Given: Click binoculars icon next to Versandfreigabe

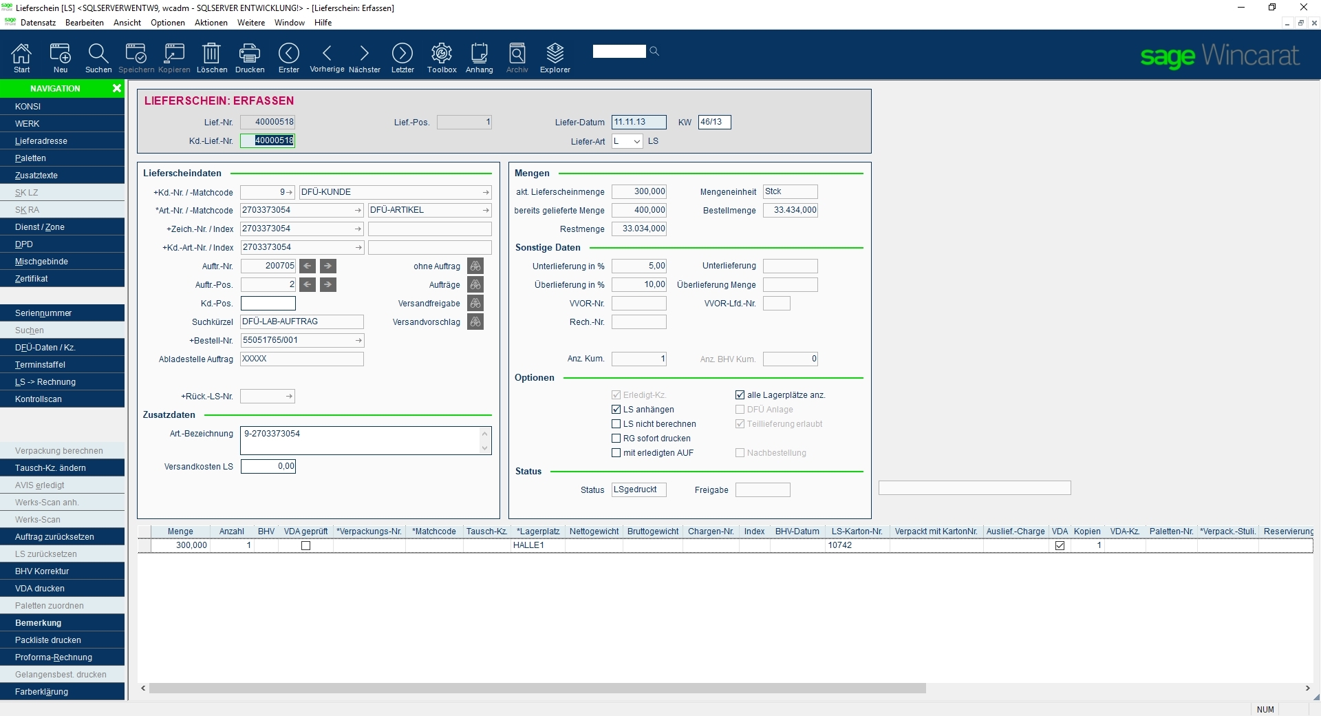Looking at the screenshot, I should (475, 303).
